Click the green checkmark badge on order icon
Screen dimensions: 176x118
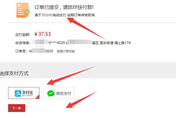click(x=28, y=11)
